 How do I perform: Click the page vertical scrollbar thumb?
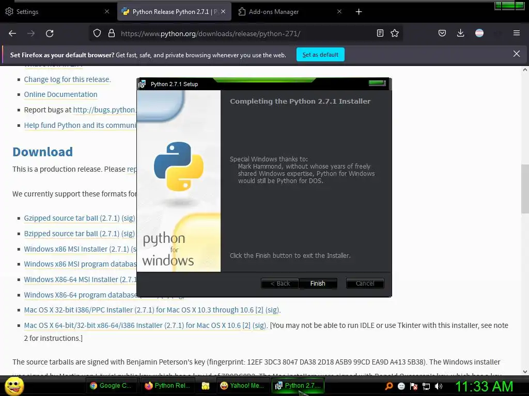pyautogui.click(x=525, y=189)
